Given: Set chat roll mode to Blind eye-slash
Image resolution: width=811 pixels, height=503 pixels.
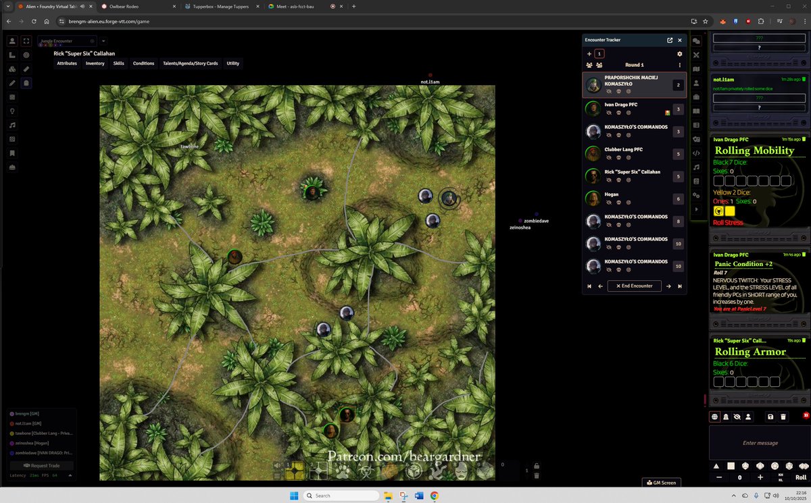Looking at the screenshot, I should tap(737, 417).
